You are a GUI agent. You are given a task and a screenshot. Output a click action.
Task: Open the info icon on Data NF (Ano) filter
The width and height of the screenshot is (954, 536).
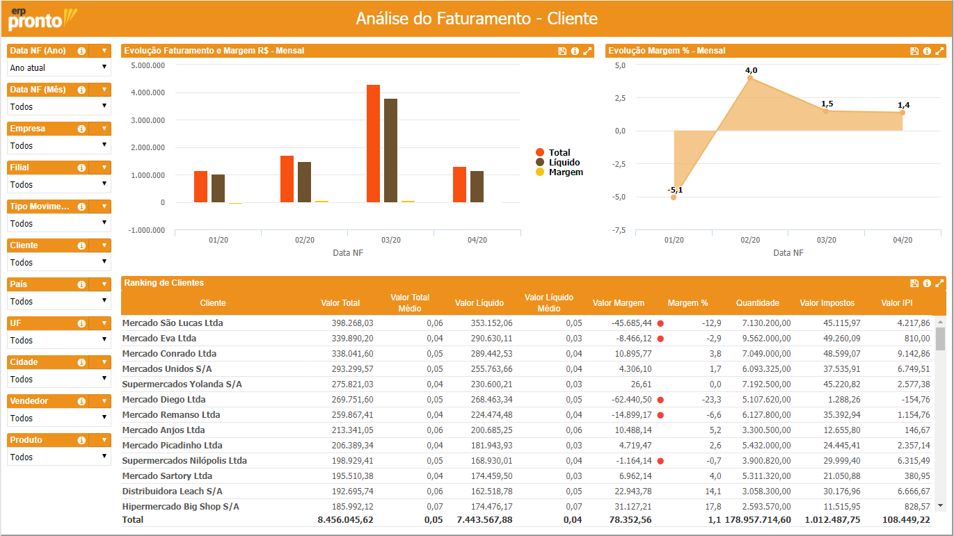tap(83, 51)
